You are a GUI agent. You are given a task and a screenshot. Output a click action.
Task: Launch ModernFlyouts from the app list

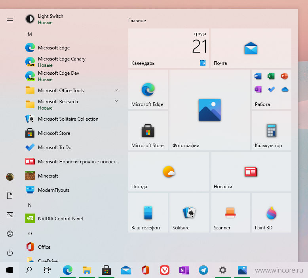[72, 190]
